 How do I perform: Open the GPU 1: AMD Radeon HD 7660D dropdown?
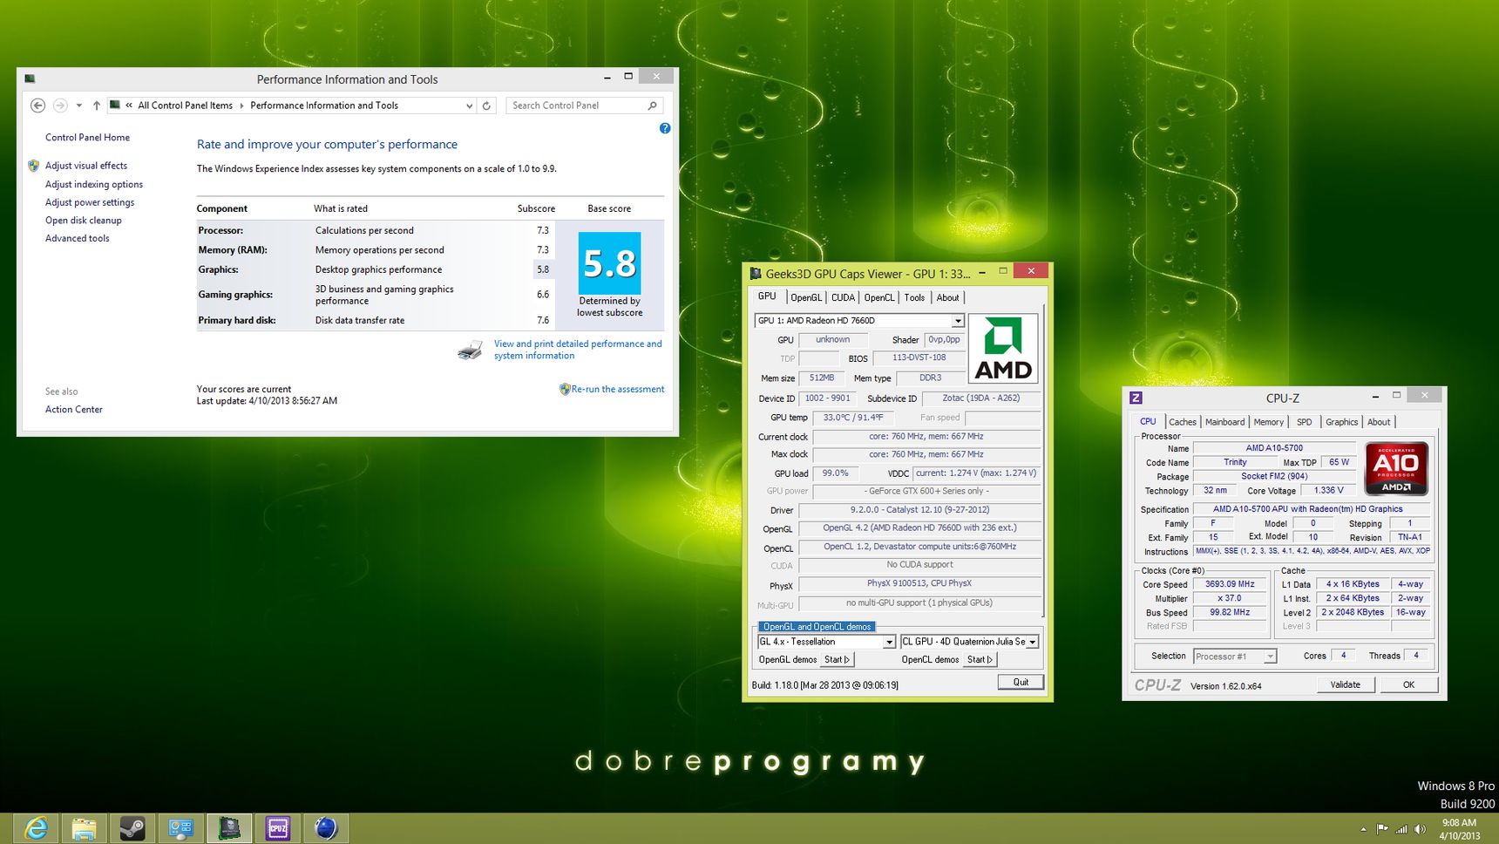(x=957, y=321)
